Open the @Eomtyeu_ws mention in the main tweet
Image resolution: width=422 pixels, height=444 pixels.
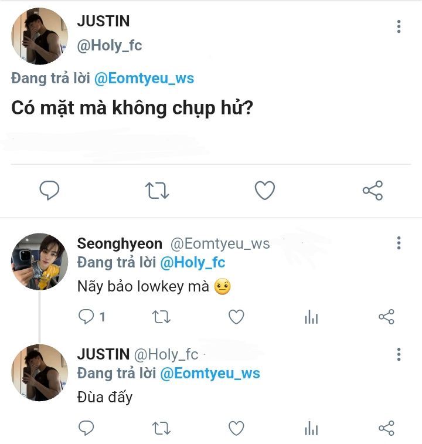pos(144,78)
